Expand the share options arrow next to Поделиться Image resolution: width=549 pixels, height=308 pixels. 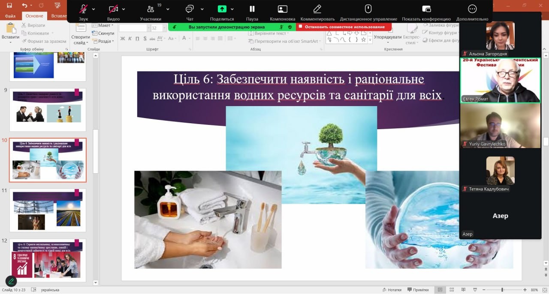[232, 9]
